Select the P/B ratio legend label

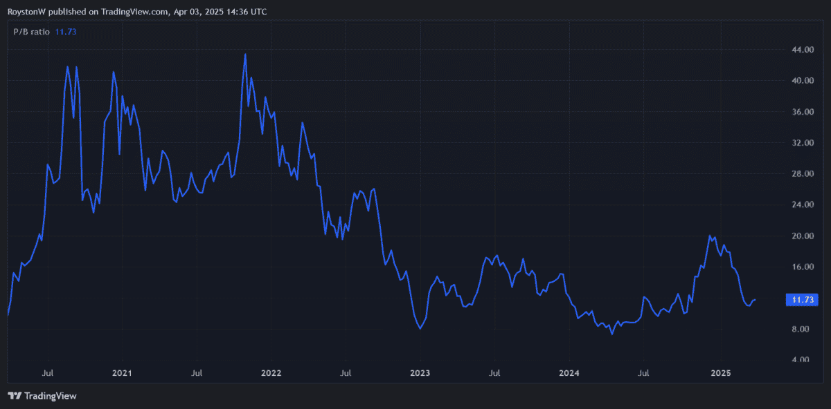click(32, 32)
